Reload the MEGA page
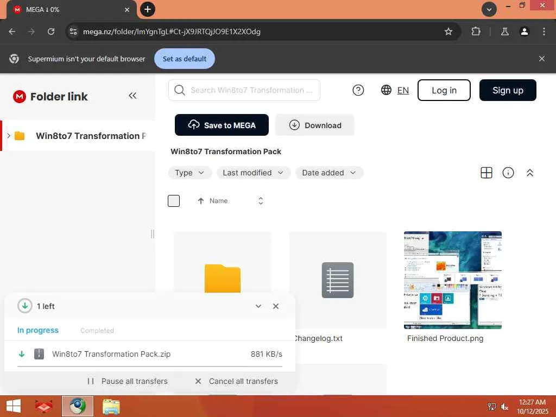 click(x=51, y=31)
